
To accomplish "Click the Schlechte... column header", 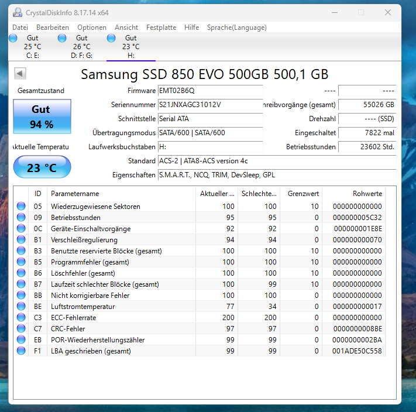I will 259,194.
